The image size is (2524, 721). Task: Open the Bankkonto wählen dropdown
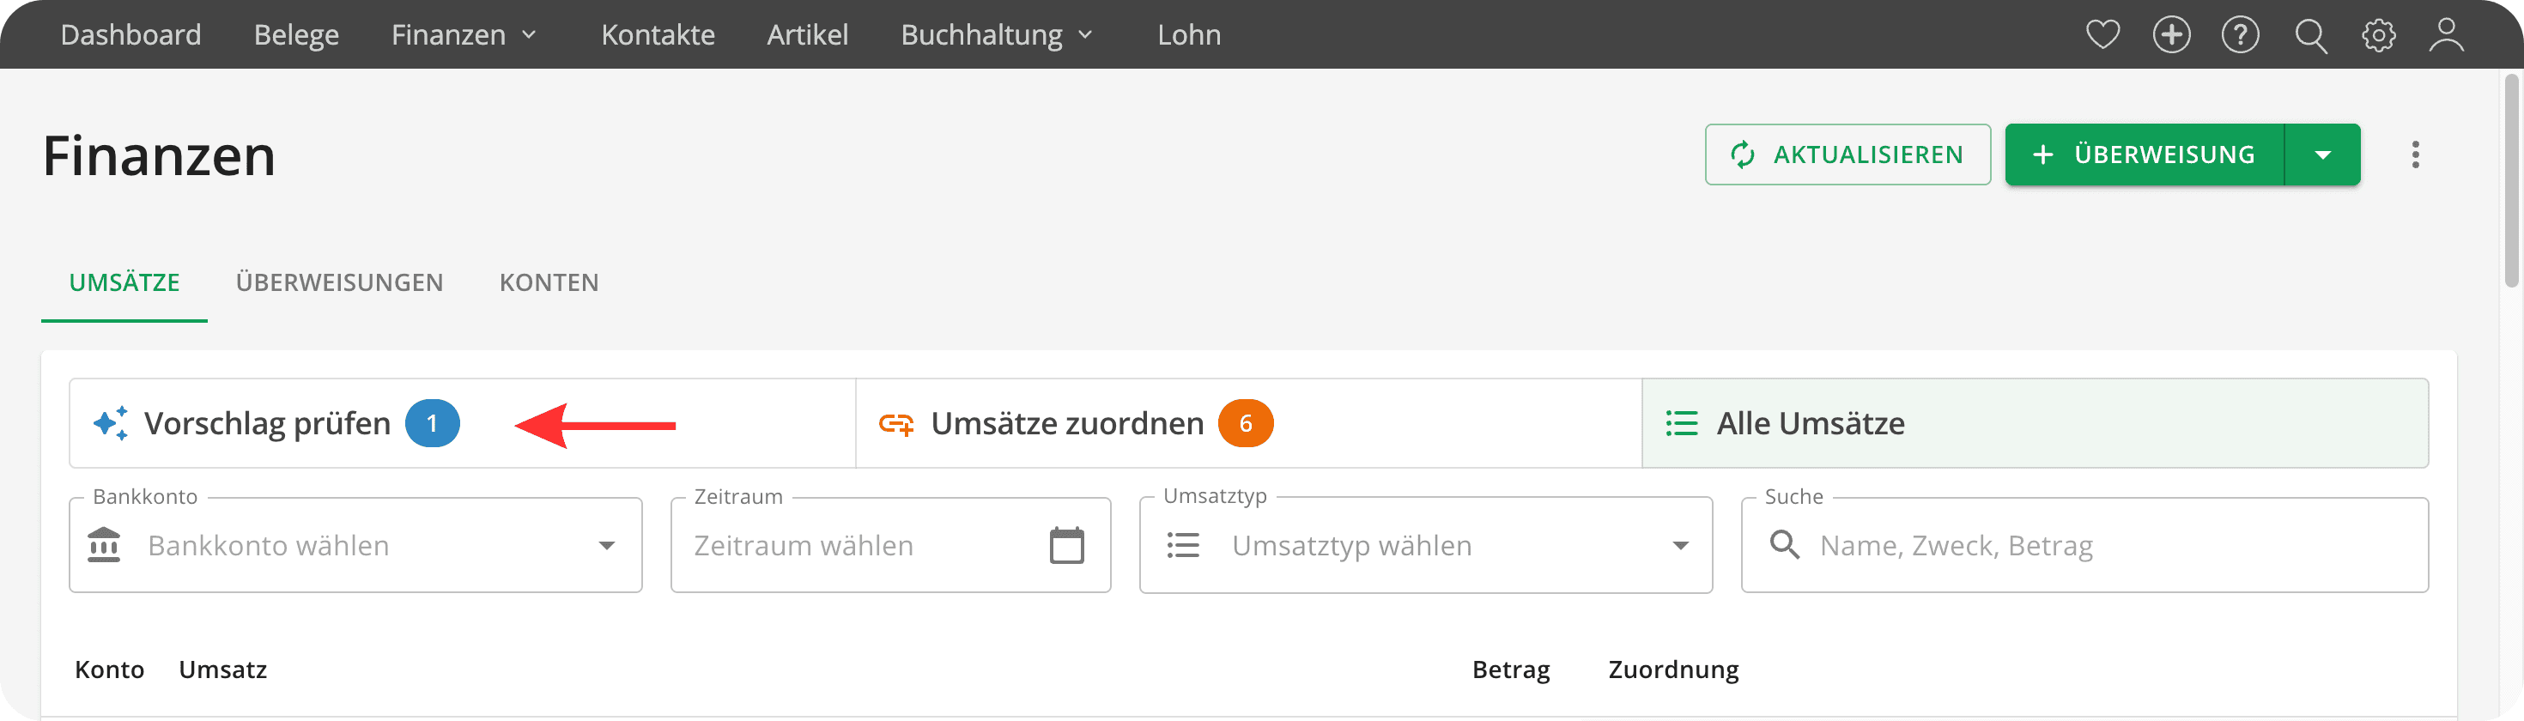coord(355,545)
